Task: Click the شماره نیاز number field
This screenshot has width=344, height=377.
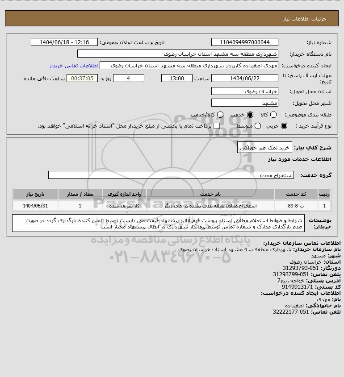Action: tap(244, 42)
